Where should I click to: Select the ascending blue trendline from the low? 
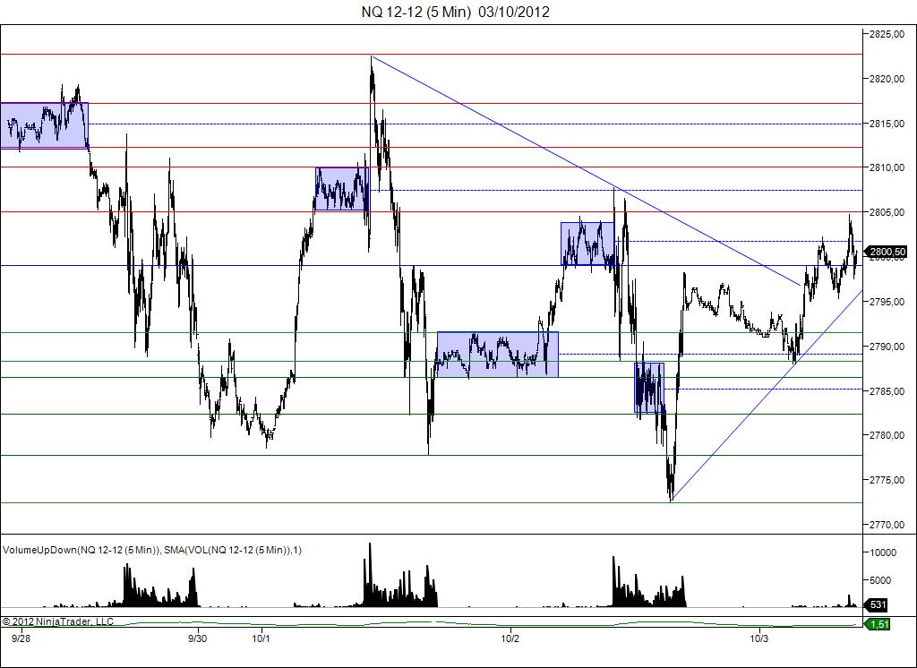tap(767, 395)
